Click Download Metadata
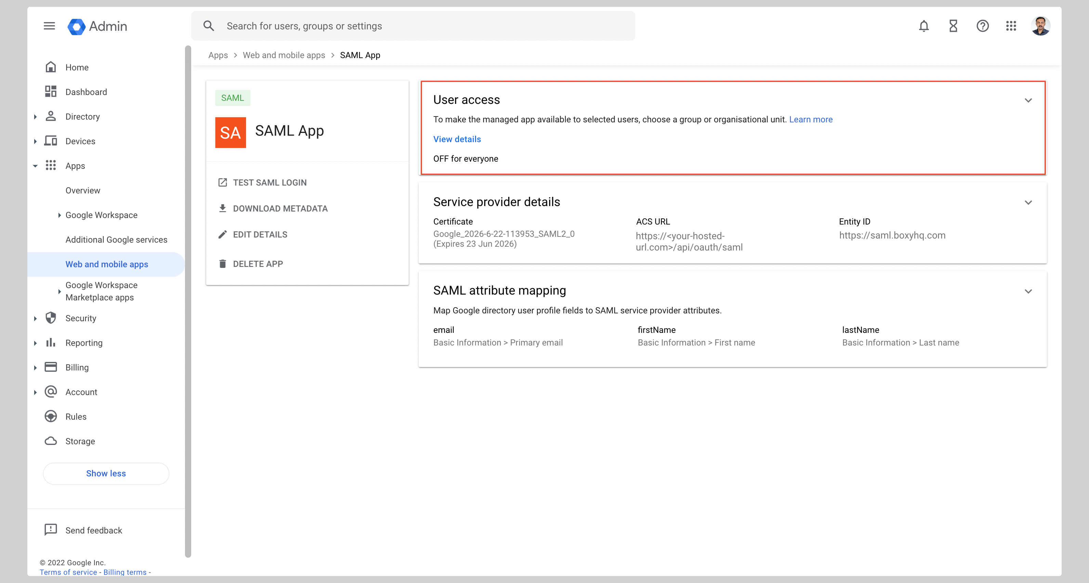Viewport: 1089px width, 583px height. click(280, 208)
